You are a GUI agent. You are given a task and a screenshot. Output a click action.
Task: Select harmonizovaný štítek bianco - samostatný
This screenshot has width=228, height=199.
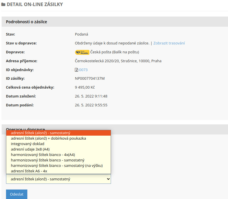tap(58, 160)
